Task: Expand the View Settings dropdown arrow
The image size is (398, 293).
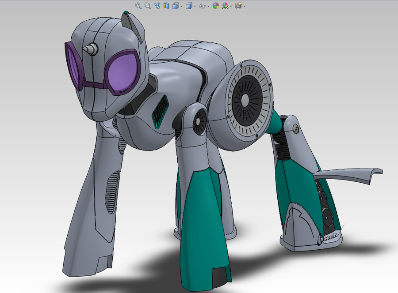Action: [x=244, y=6]
